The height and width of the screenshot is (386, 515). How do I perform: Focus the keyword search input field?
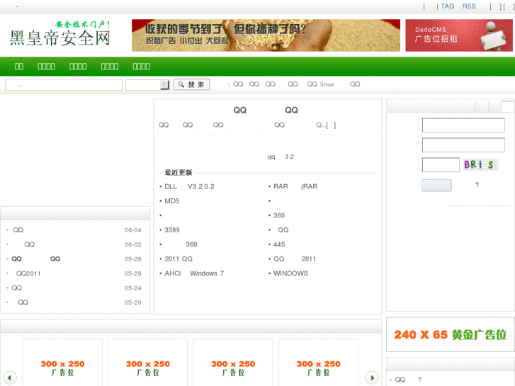[x=64, y=85]
